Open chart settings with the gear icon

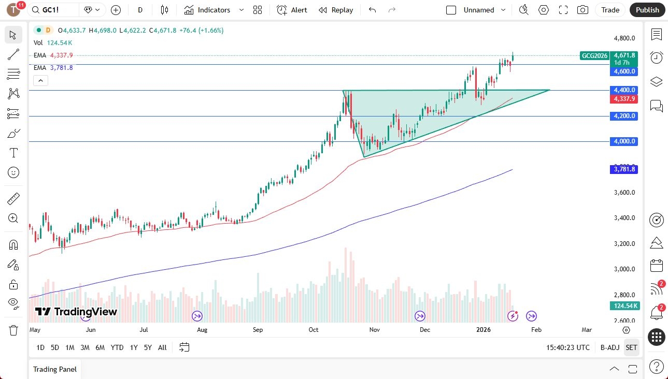click(544, 10)
